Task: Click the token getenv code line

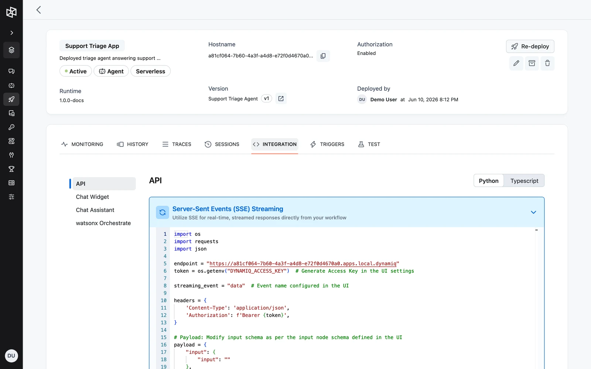Action: point(294,271)
